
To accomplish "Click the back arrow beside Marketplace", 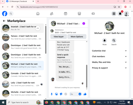I will click(x=4, y=21).
